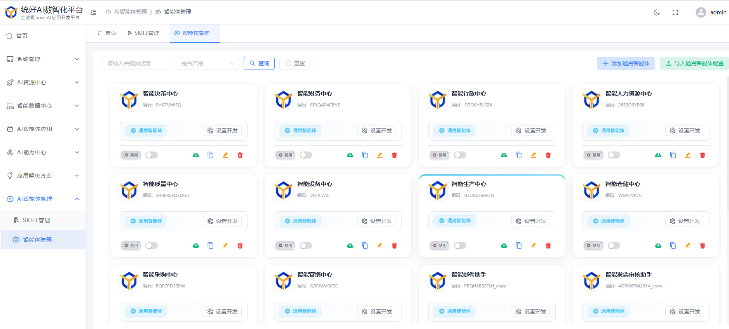Download 智能财务中心 config cloud icon
This screenshot has height=329, width=729.
350,155
